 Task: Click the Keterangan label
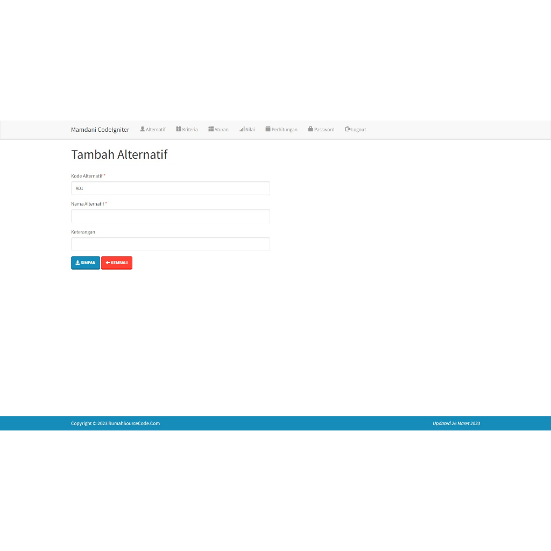coord(83,232)
